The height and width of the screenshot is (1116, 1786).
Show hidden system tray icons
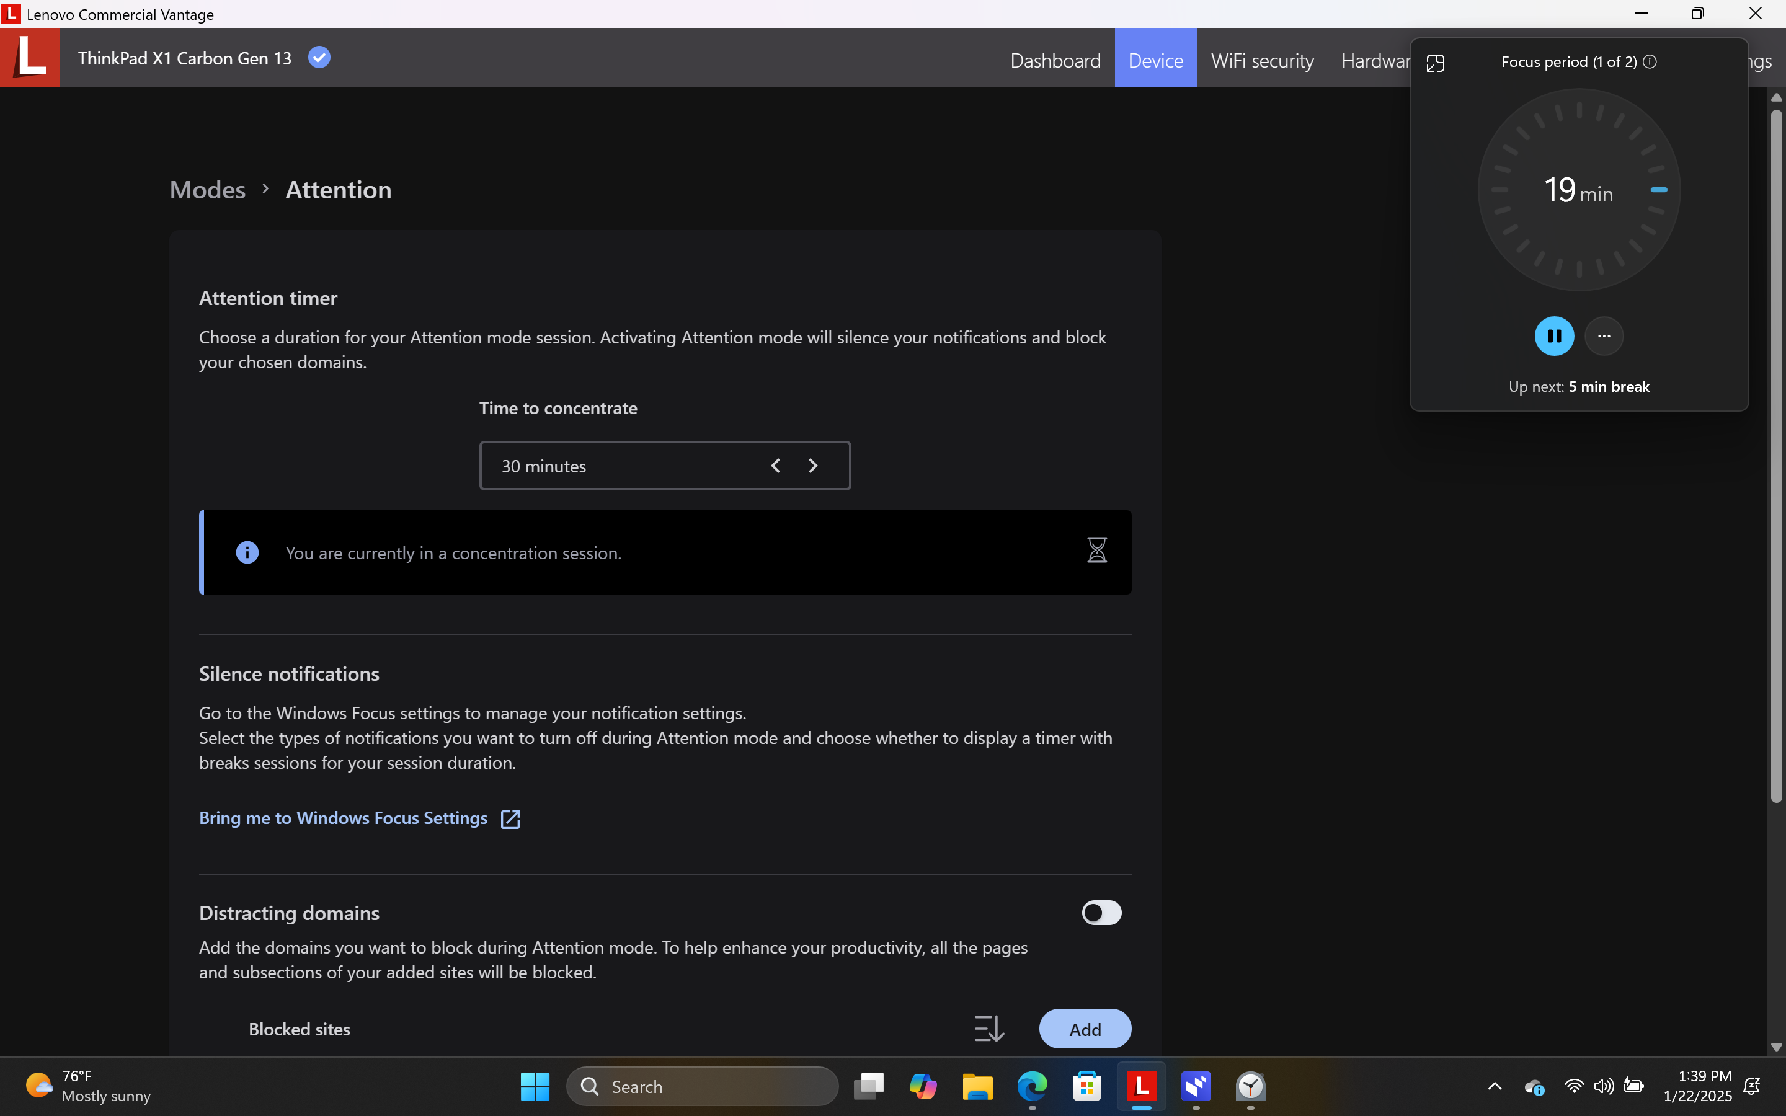click(x=1495, y=1086)
